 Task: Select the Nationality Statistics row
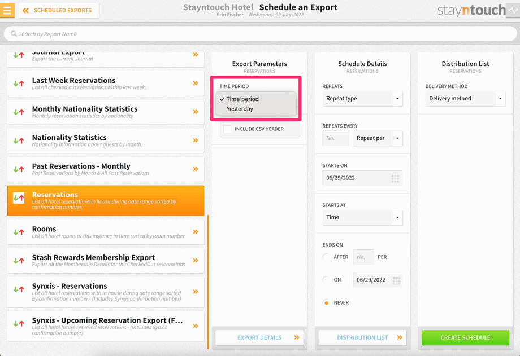(106, 140)
